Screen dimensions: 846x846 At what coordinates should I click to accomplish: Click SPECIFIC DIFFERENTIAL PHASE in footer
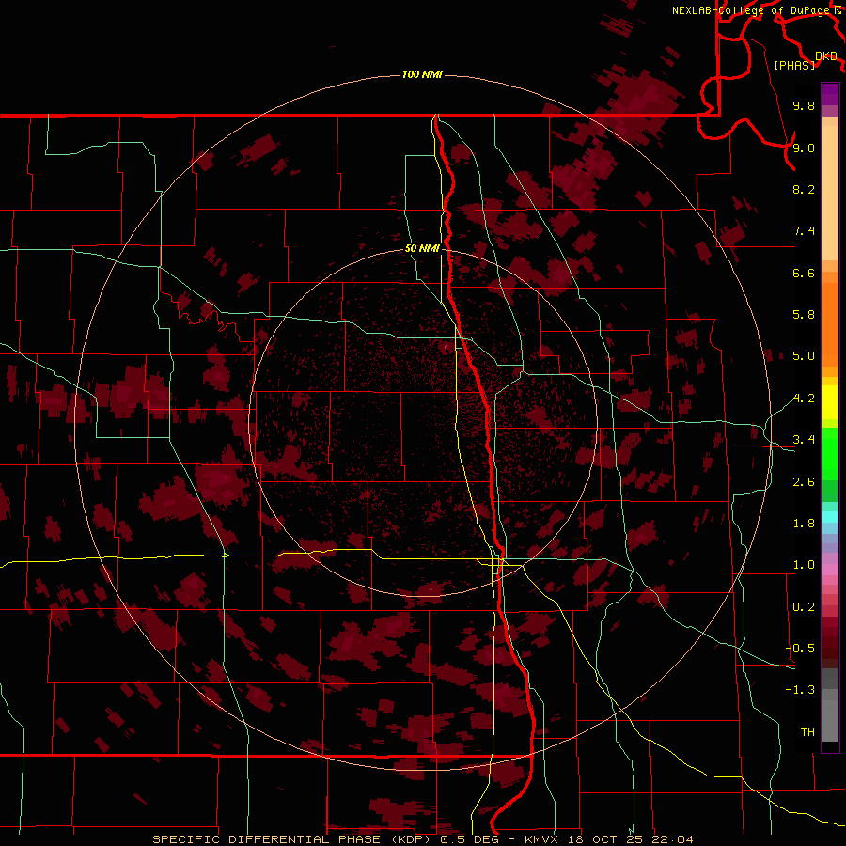pos(268,839)
